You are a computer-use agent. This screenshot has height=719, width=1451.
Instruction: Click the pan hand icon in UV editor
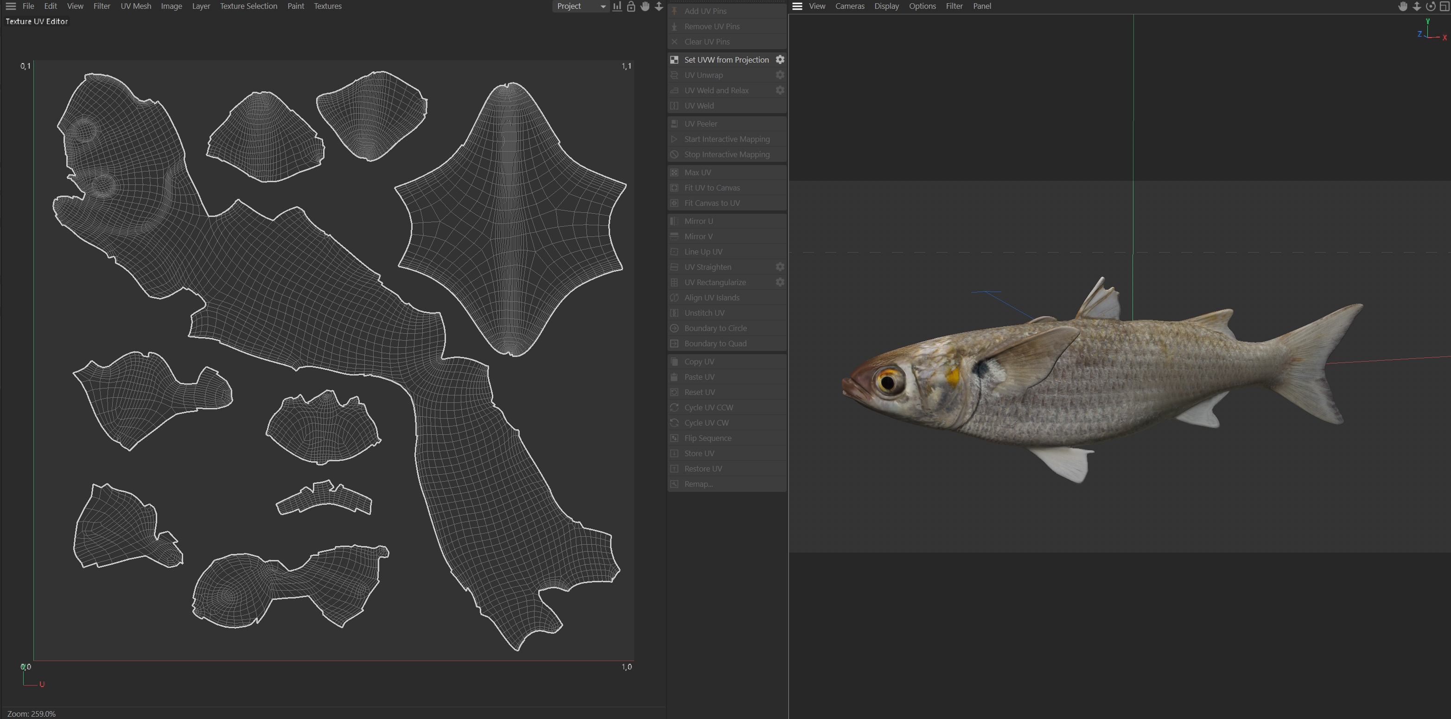pos(645,6)
